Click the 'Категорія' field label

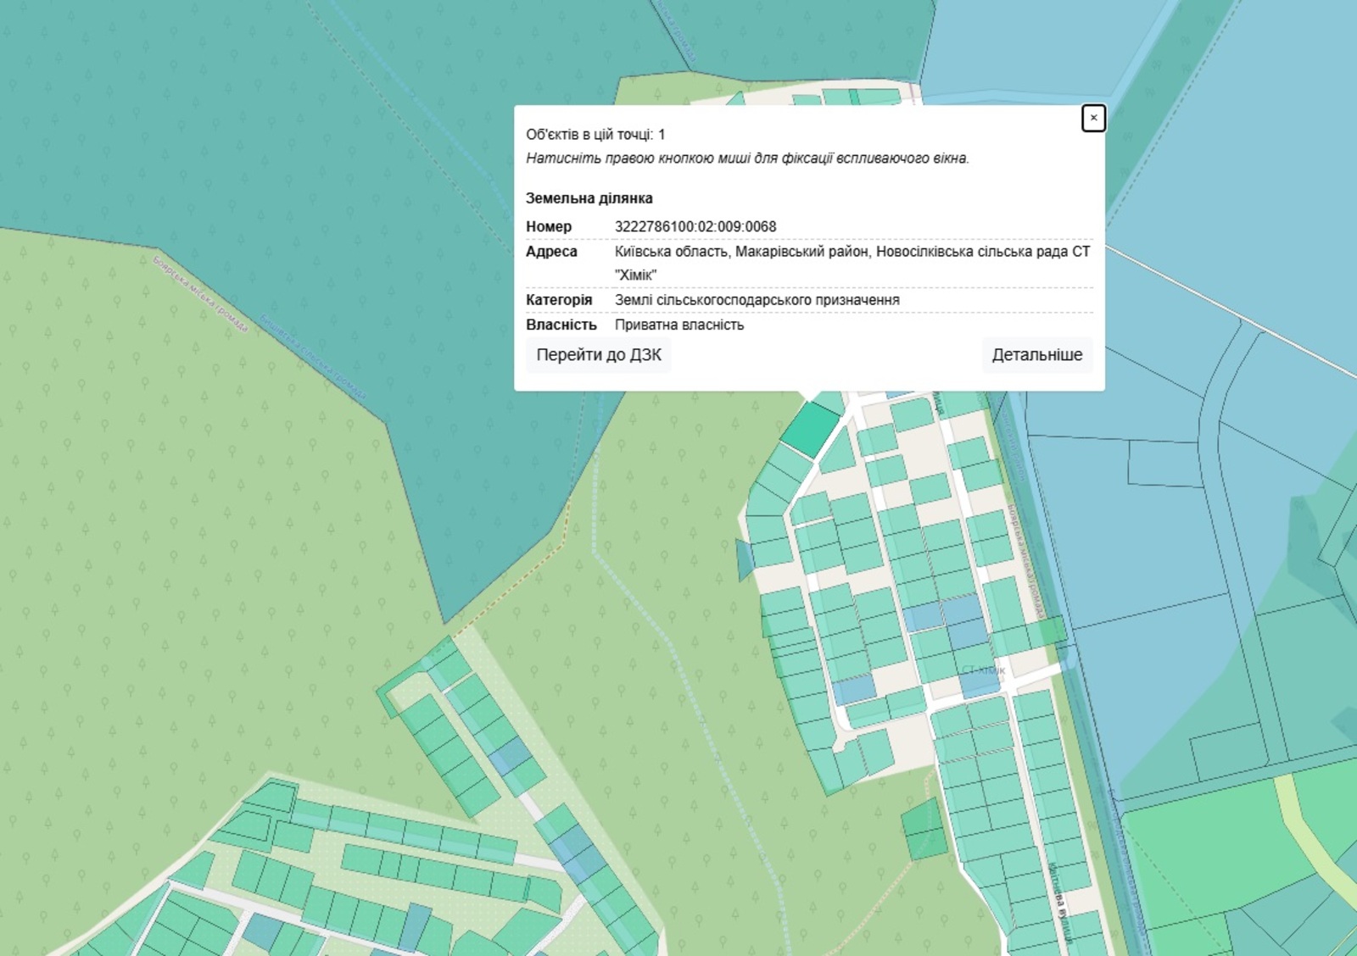point(559,300)
